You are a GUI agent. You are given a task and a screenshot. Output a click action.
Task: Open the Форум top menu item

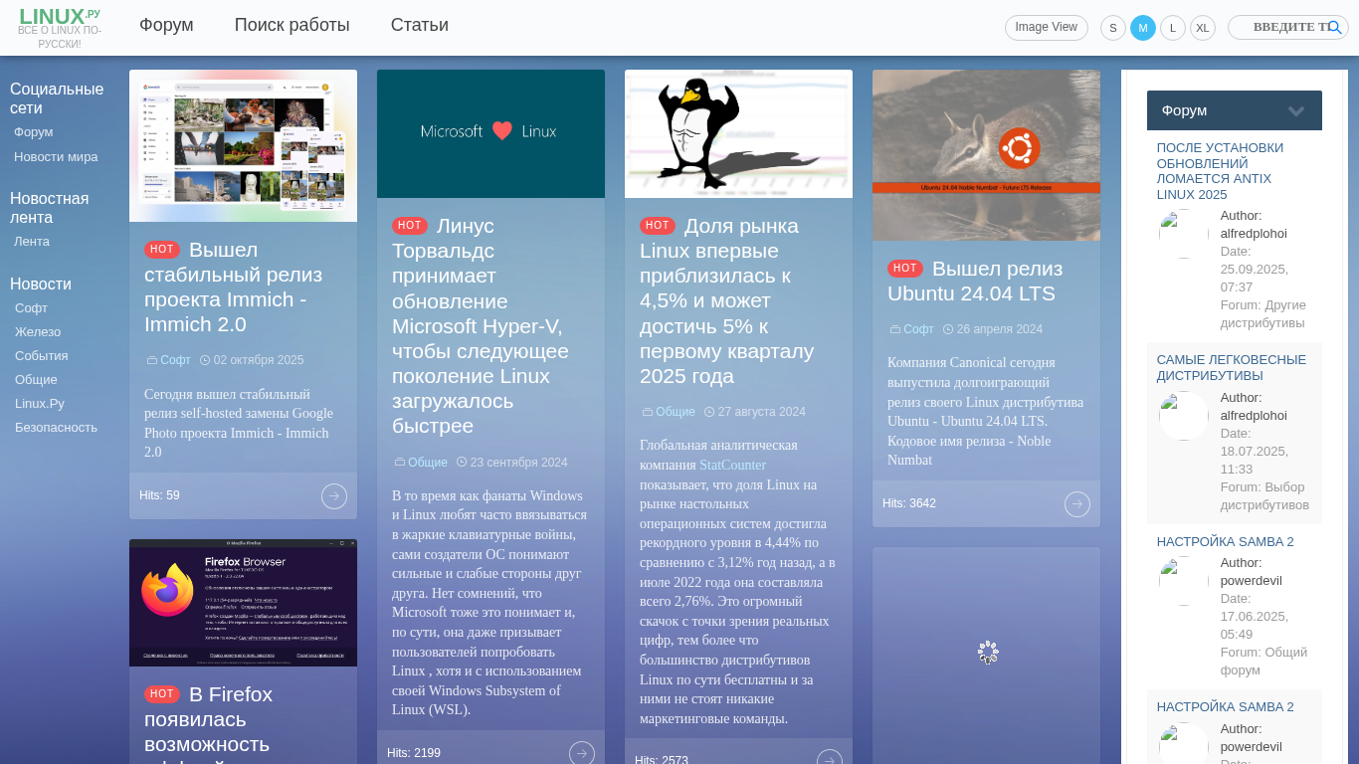click(166, 26)
